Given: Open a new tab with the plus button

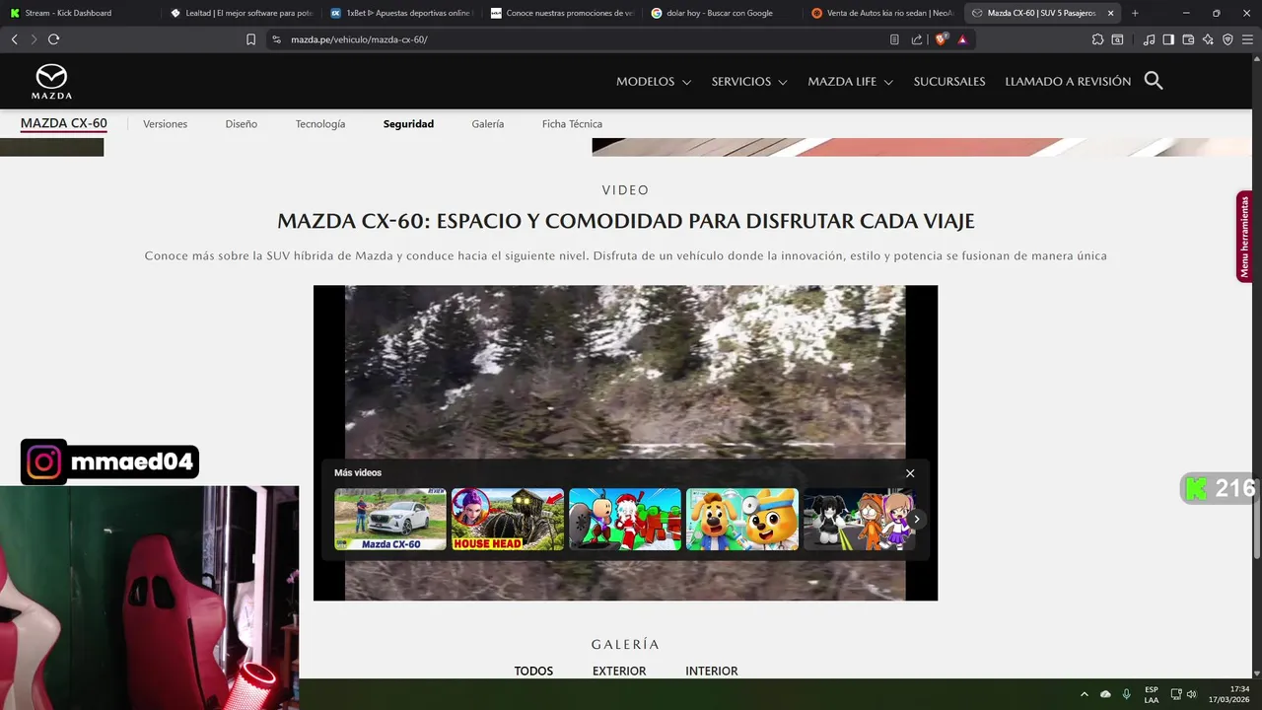Looking at the screenshot, I should pyautogui.click(x=1135, y=13).
